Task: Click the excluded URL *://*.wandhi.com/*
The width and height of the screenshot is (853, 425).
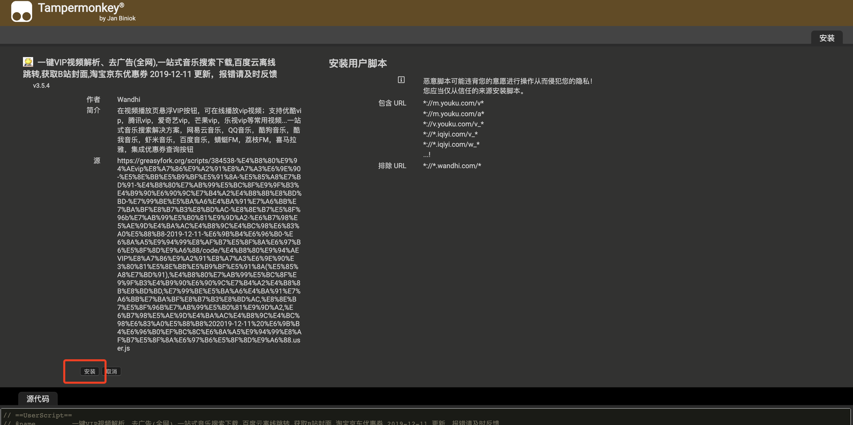Action: point(452,166)
